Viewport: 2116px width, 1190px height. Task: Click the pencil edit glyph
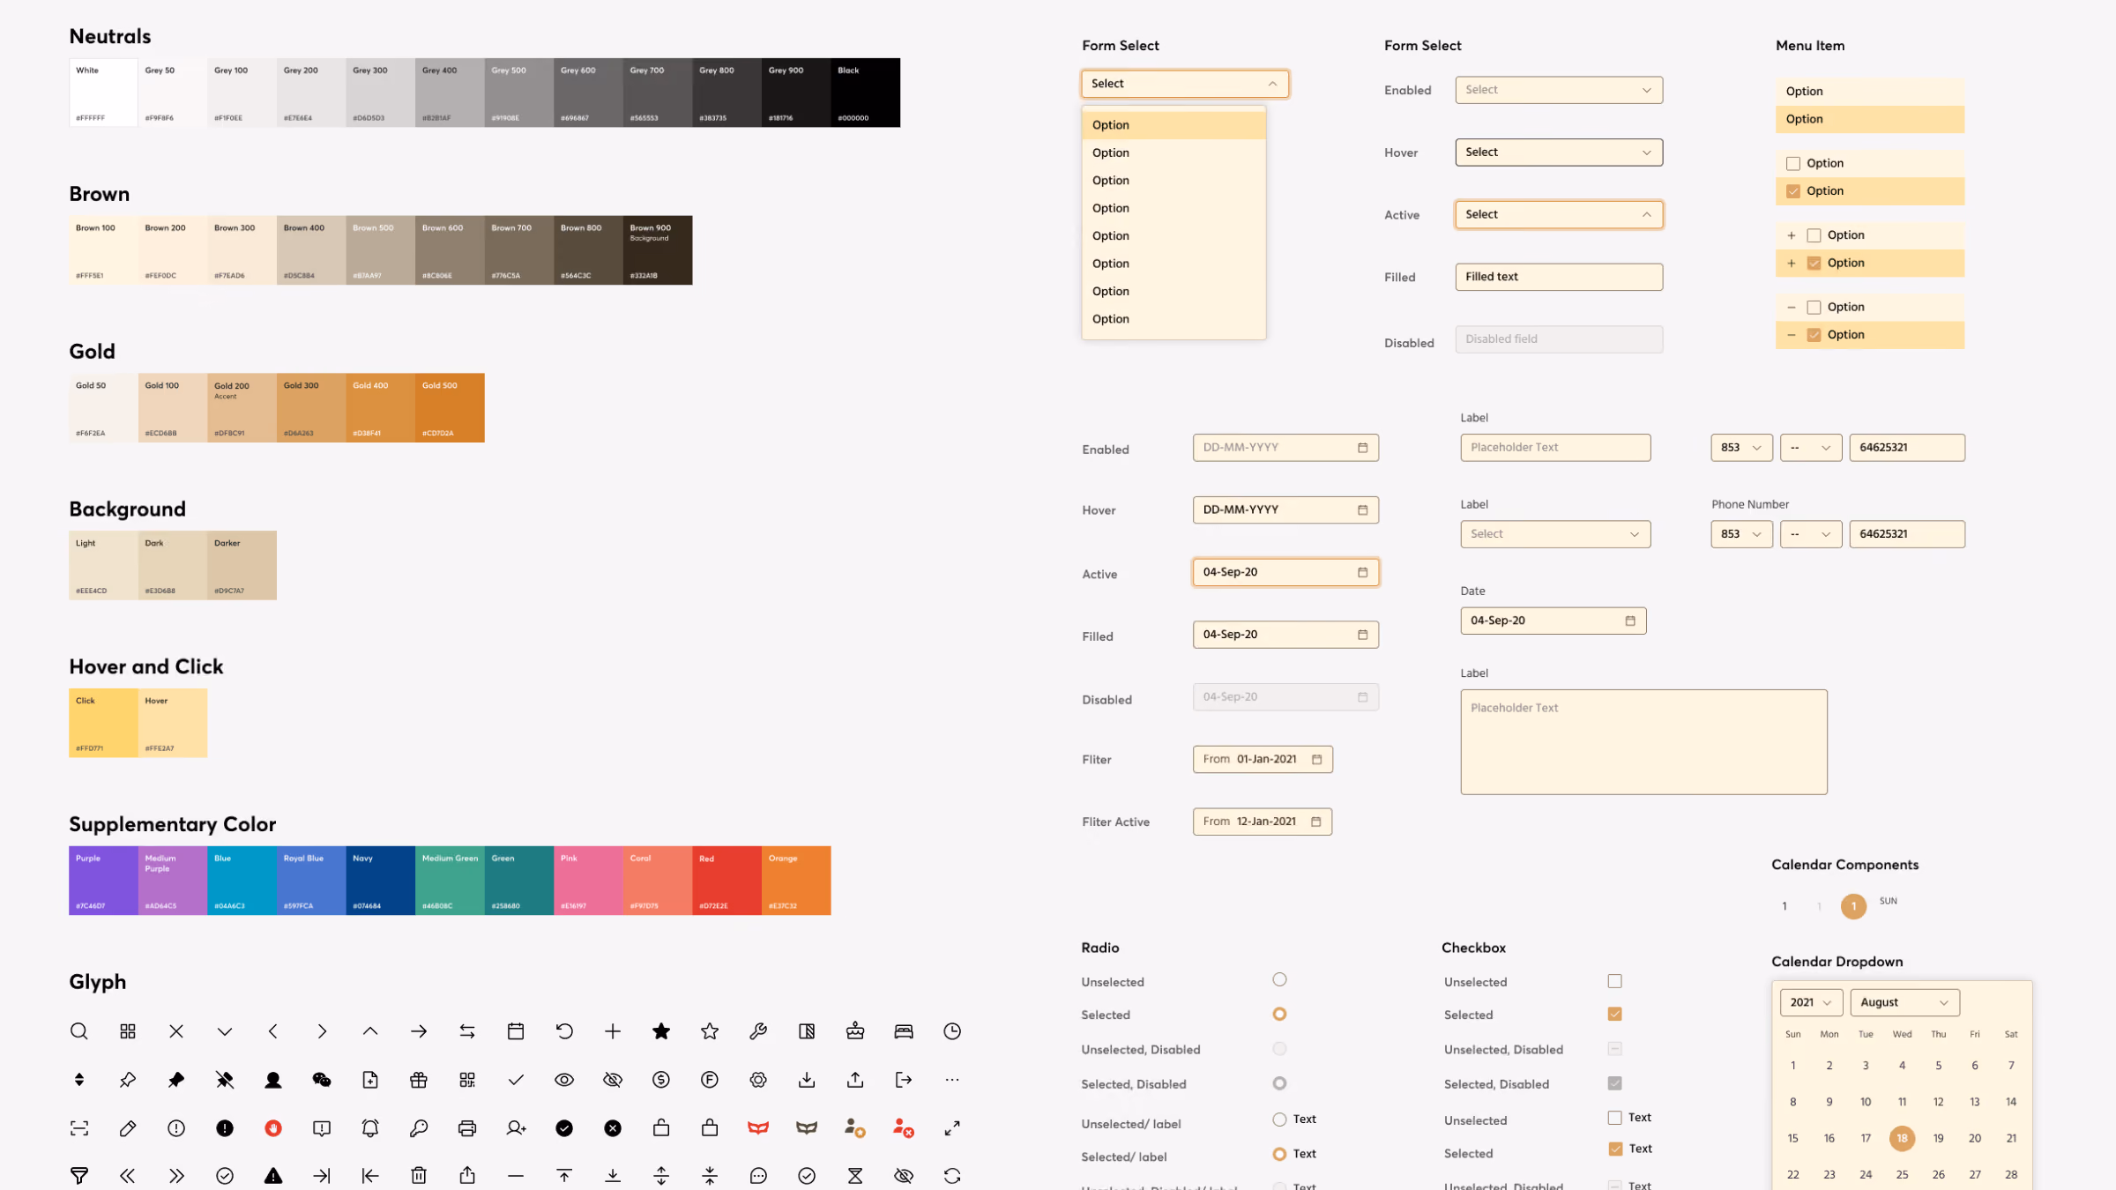(x=128, y=1128)
